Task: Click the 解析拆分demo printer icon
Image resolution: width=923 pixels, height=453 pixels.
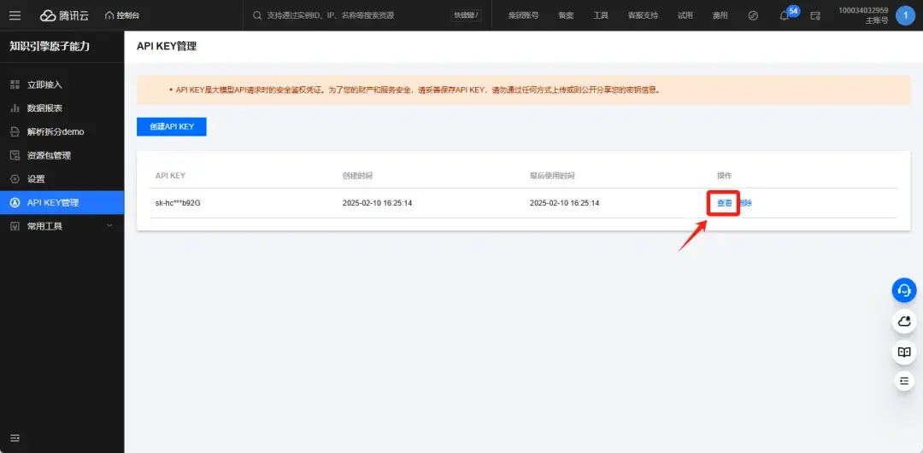Action: 15,131
